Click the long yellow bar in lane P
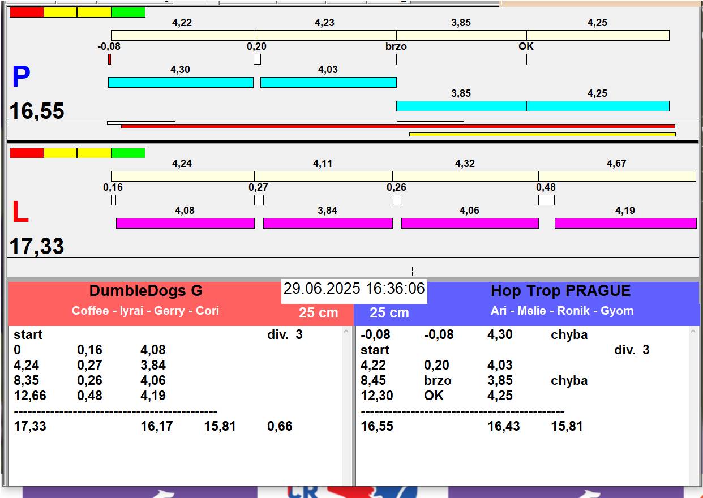 tap(542, 134)
